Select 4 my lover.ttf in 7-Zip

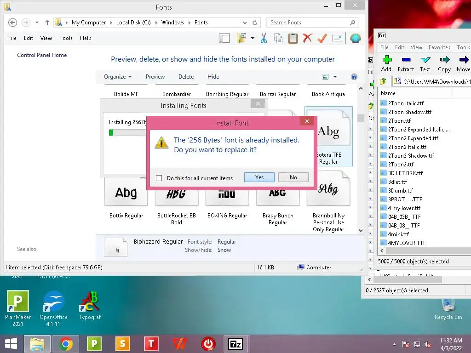(x=404, y=208)
